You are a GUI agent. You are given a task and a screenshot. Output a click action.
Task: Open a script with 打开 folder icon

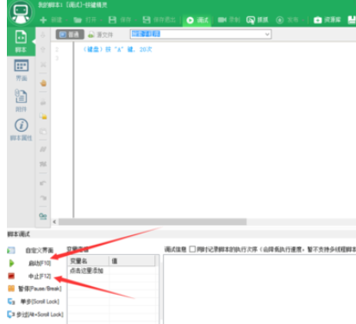point(78,20)
